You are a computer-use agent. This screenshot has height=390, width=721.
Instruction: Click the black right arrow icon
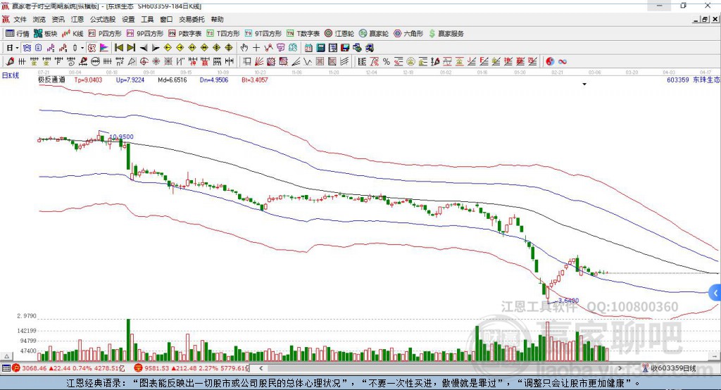click(156, 48)
